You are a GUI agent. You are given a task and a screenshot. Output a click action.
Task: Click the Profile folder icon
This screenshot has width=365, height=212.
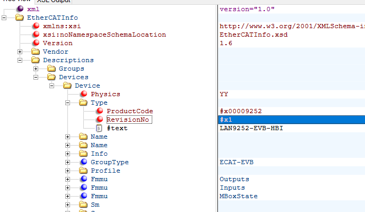pyautogui.click(x=83, y=171)
